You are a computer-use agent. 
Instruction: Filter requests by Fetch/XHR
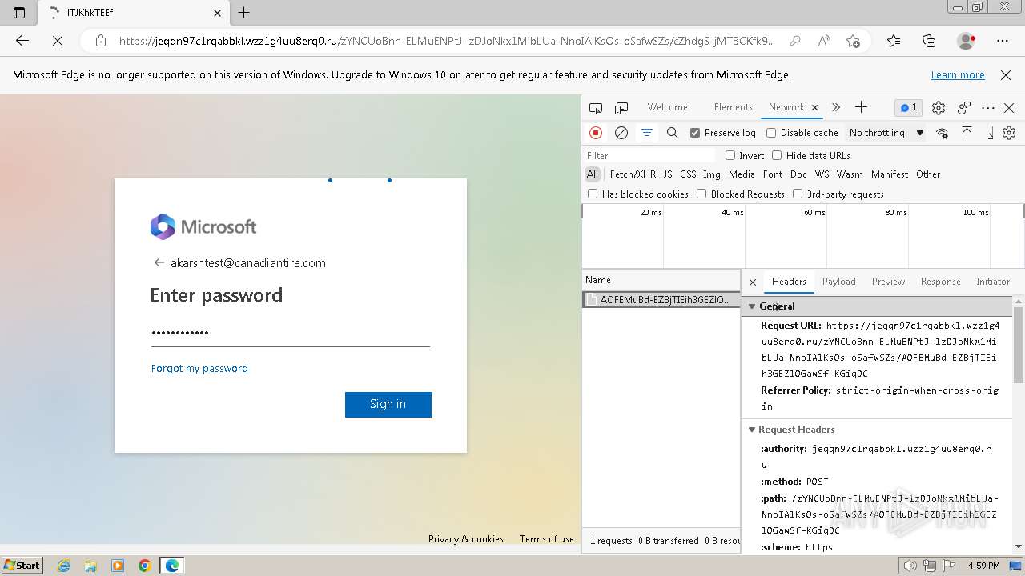point(633,174)
